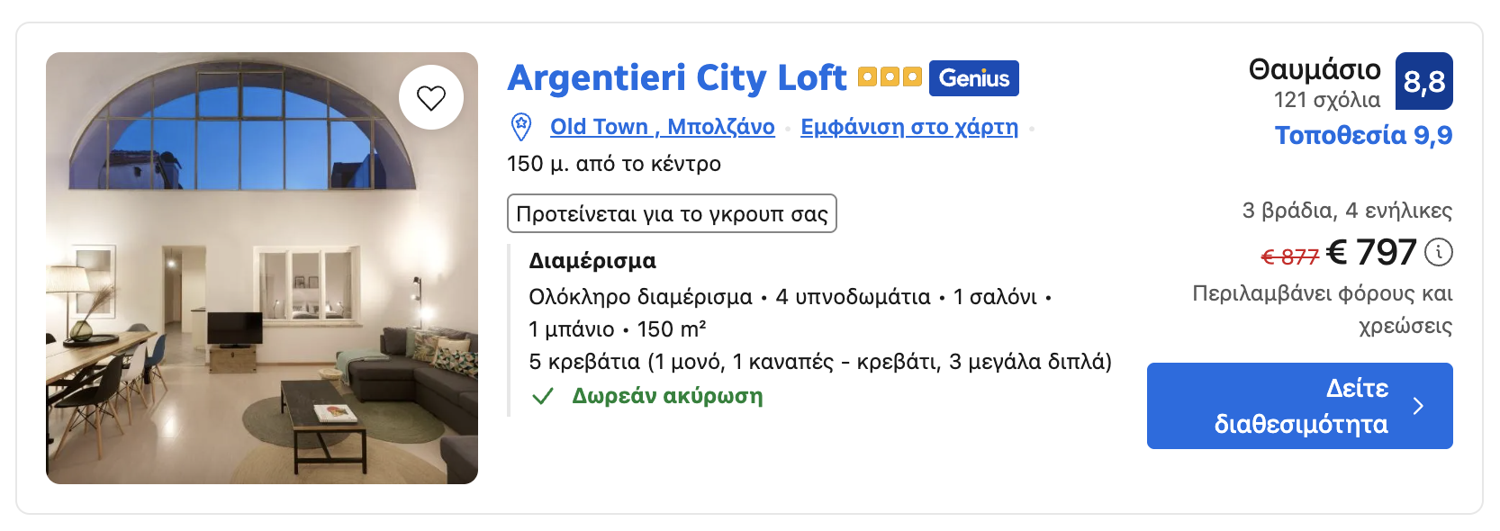
Task: Open the map via 'Εμφάνιση στο χάρτη'
Action: tap(908, 126)
